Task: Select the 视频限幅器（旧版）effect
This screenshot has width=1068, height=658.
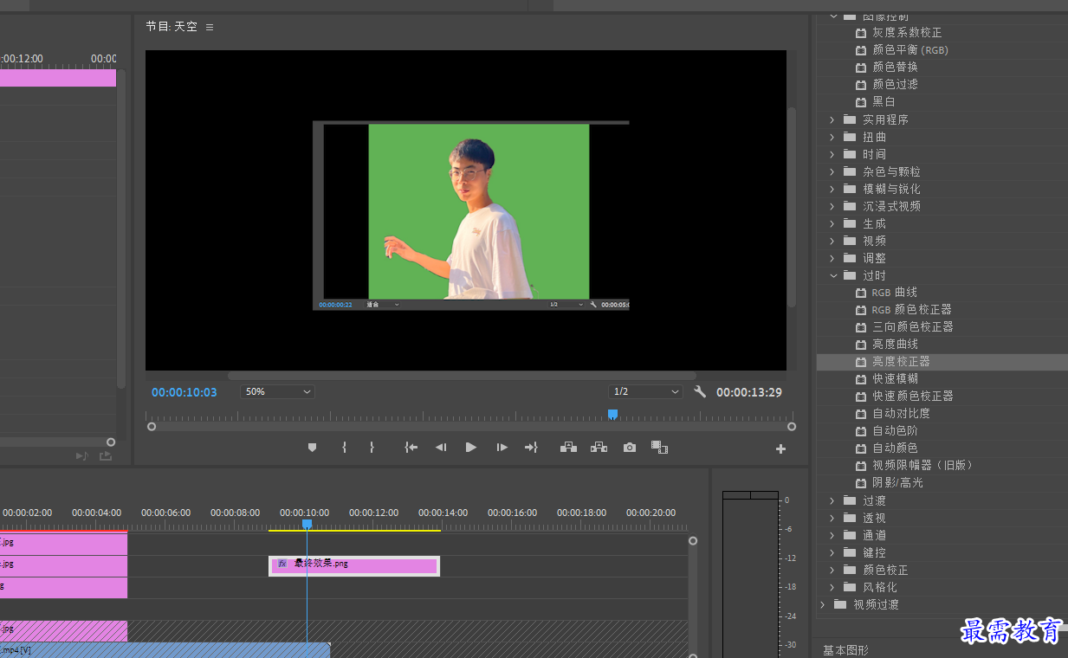Action: click(922, 465)
